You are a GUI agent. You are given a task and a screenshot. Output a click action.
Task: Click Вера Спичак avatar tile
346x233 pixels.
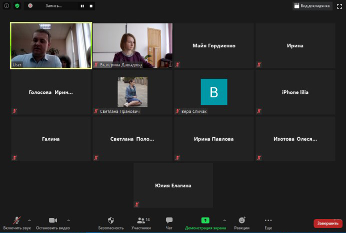[214, 92]
